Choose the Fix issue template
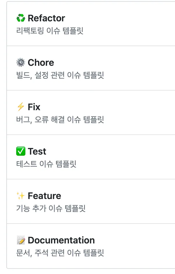Image resolution: width=175 pixels, height=274 pixels. tap(34, 107)
